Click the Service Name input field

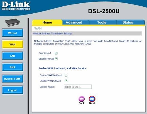(x=78, y=87)
